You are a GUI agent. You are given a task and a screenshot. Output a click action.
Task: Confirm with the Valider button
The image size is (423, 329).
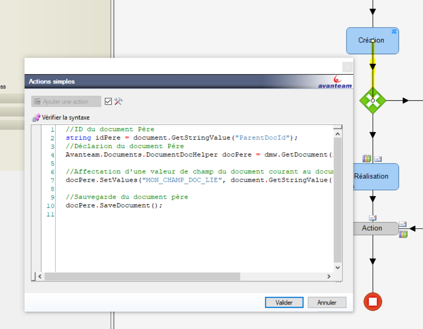click(x=284, y=302)
